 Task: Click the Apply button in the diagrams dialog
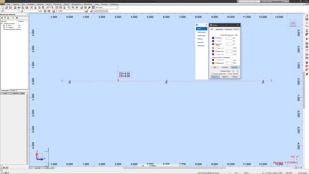[x=215, y=77]
